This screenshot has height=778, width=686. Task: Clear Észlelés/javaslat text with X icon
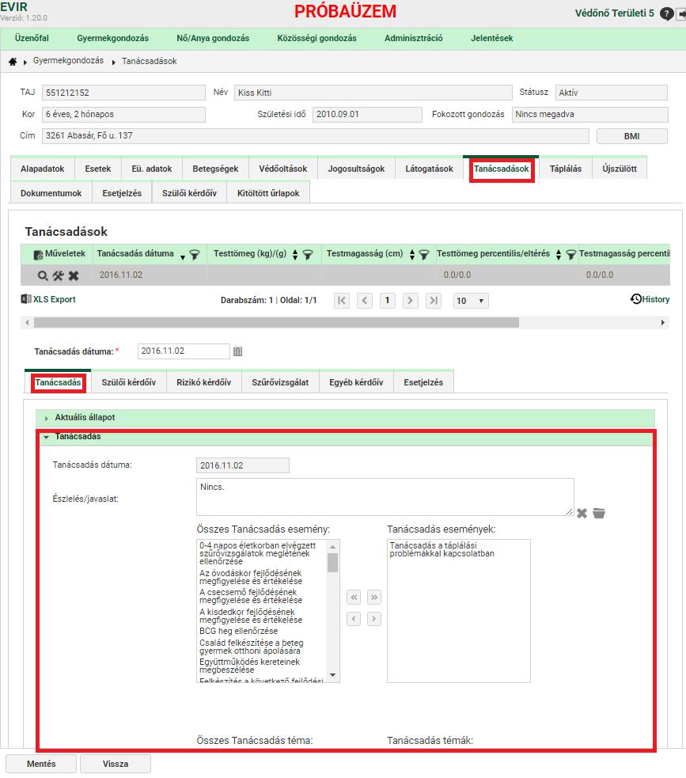[582, 513]
